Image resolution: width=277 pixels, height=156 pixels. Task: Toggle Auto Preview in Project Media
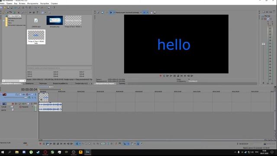click(37, 13)
